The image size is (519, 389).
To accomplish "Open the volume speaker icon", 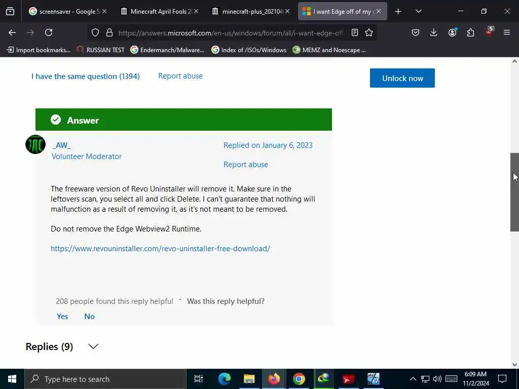I will coord(437,379).
